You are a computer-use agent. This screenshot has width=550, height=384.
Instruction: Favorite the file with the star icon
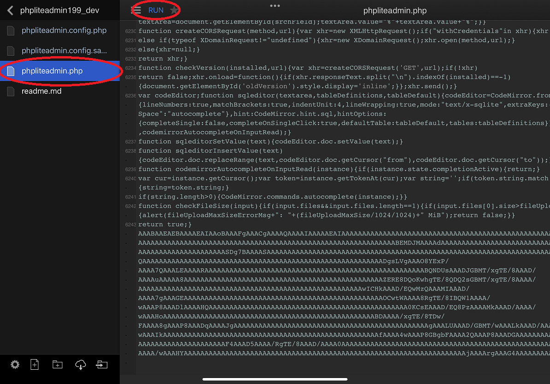point(174,10)
